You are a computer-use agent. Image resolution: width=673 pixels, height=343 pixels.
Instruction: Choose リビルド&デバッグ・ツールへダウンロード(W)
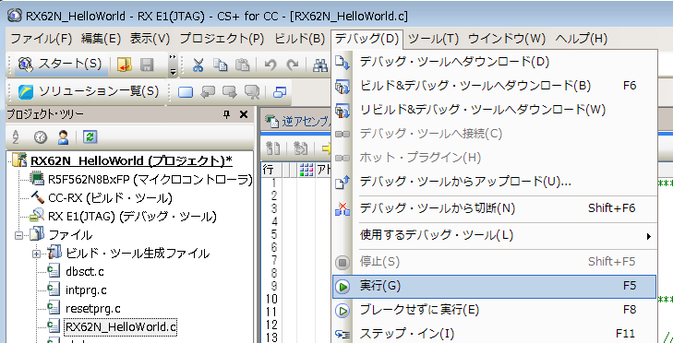pyautogui.click(x=495, y=110)
